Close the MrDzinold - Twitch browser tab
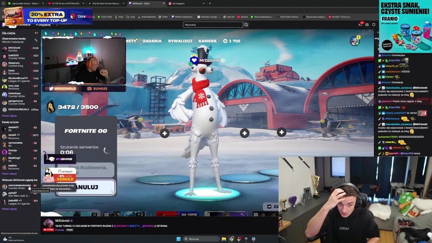Screen dimensions: 432x243 (164, 3)
